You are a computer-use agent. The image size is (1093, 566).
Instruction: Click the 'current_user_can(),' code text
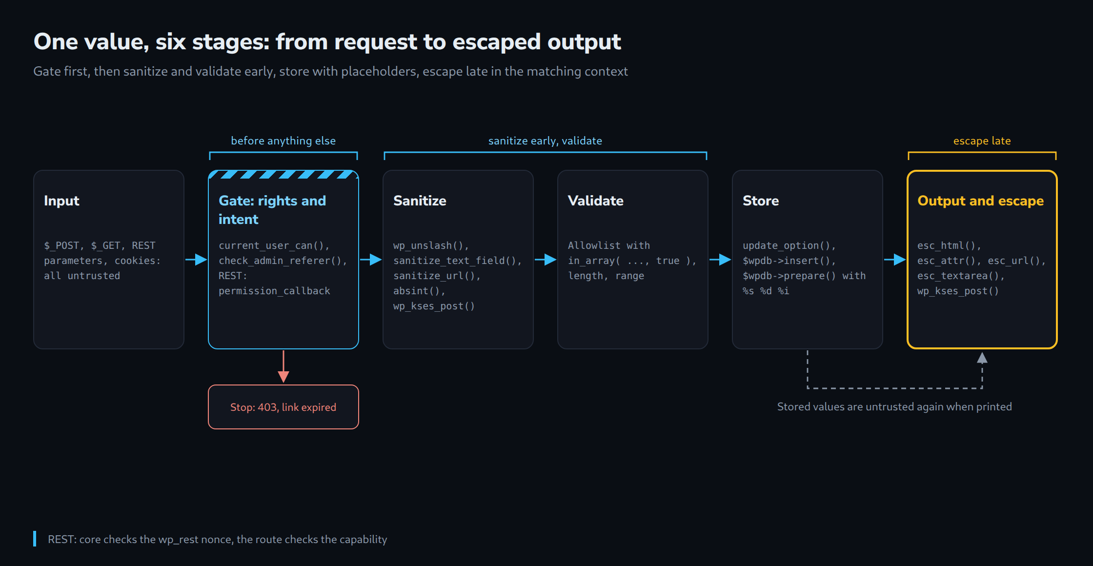click(x=274, y=245)
